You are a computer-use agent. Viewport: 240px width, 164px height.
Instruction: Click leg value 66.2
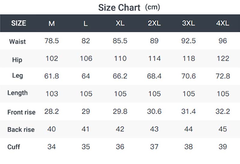(120, 76)
